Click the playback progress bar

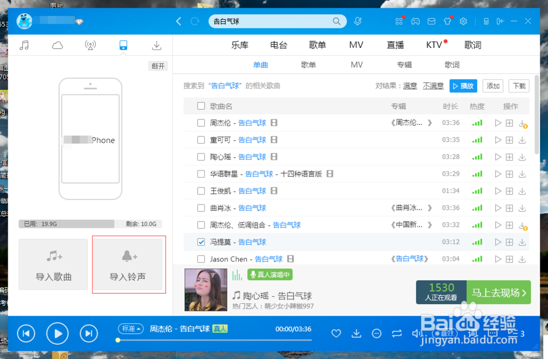coord(215,340)
